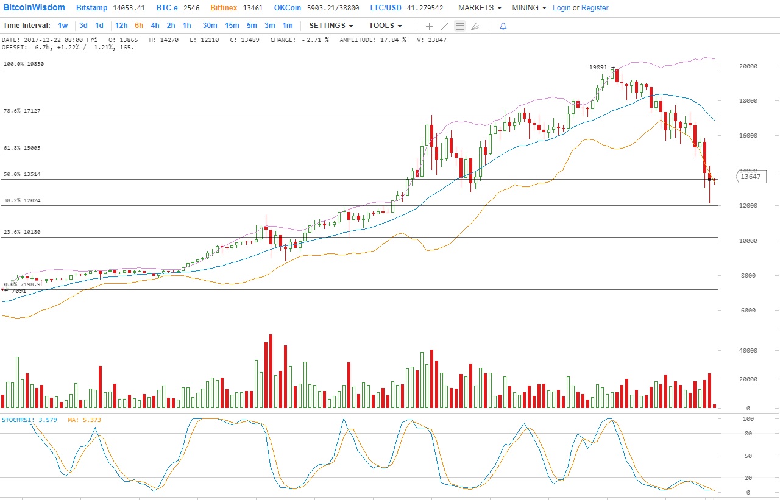This screenshot has width=780, height=500.
Task: Select the trend line drawing tool
Action: pos(444,26)
